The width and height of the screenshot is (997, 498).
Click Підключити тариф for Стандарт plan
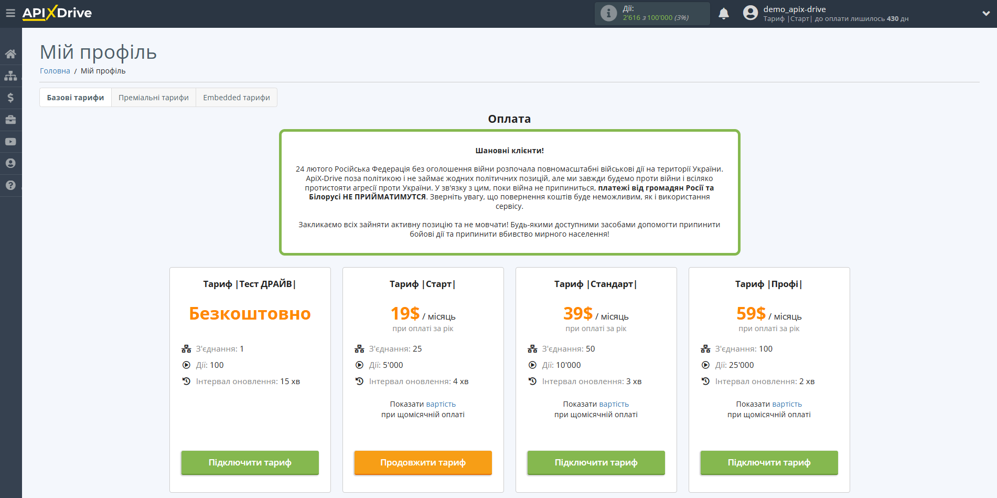[596, 462]
